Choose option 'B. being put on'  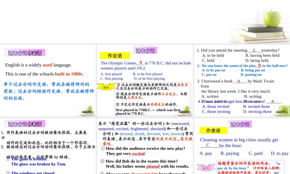click(x=253, y=70)
